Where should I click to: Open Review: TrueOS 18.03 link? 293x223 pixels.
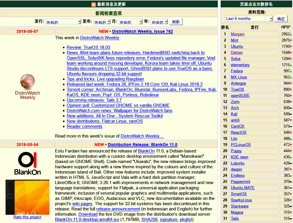click(88, 47)
